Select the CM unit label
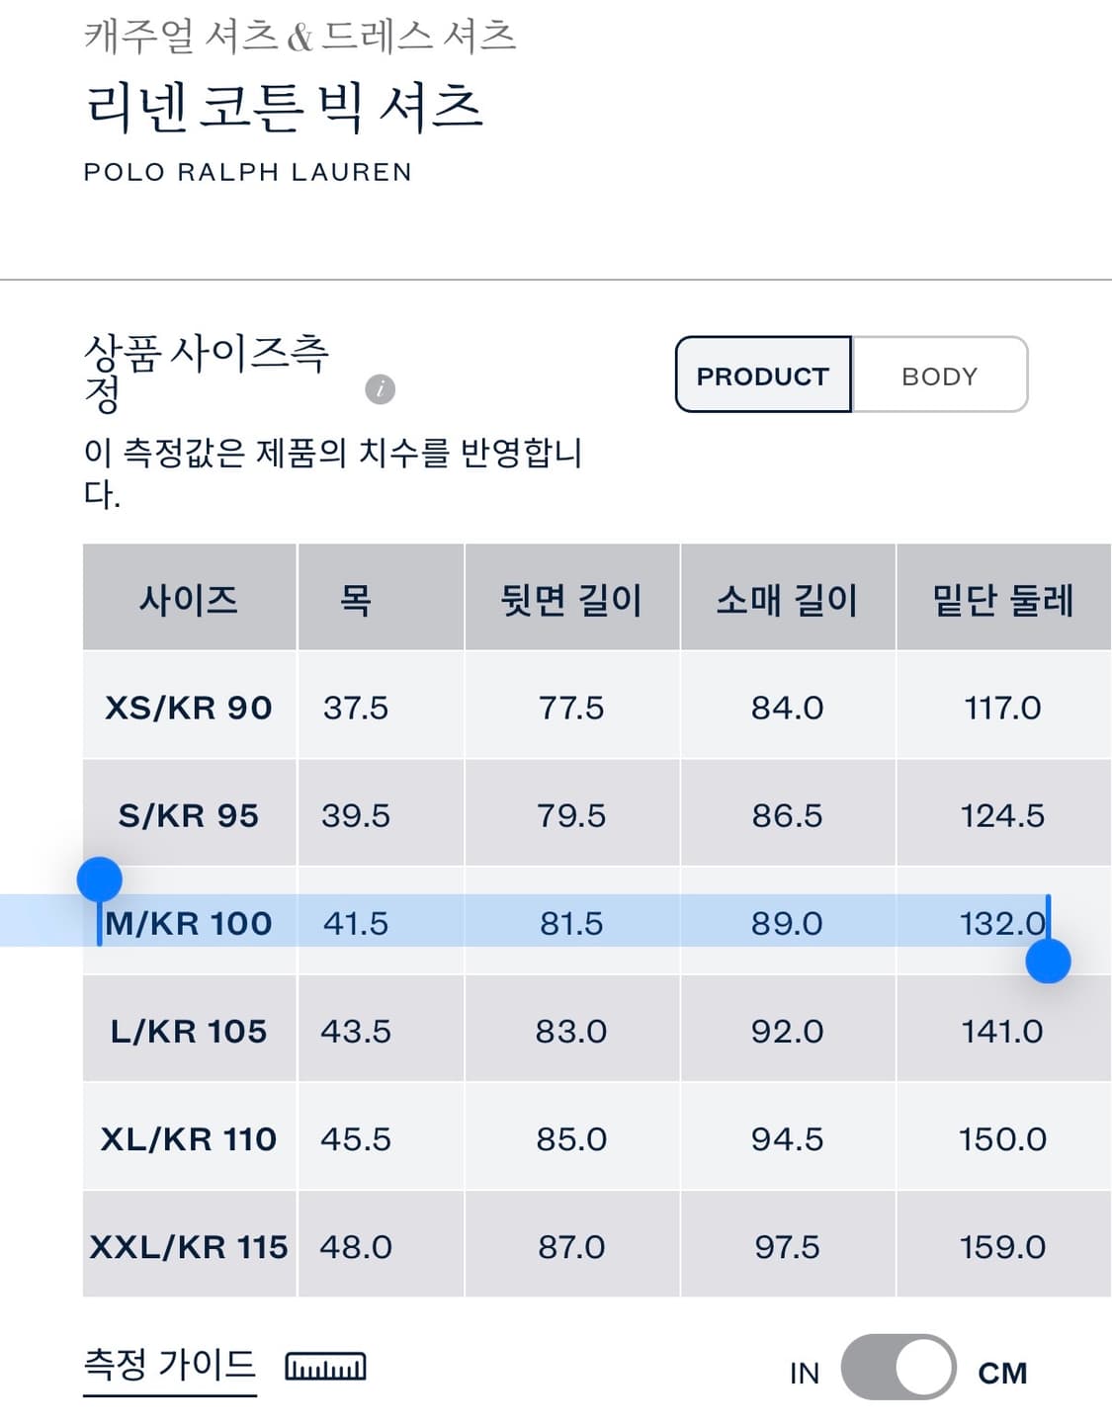The height and width of the screenshot is (1425, 1112). (x=1002, y=1373)
